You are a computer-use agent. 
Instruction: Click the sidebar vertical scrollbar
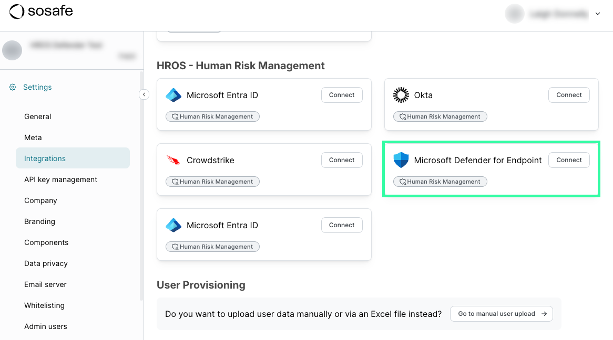coord(141,186)
